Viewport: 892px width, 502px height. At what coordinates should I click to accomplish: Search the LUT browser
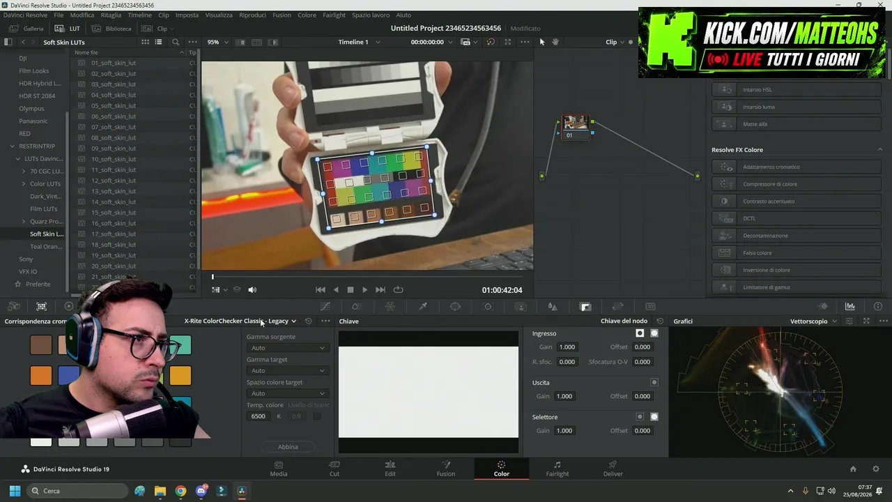[176, 42]
